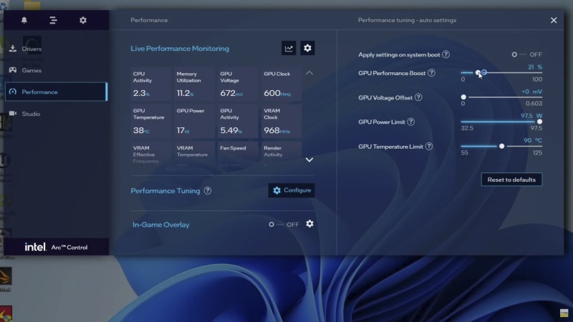
Task: Click the 21 % boost value
Action: [535, 67]
